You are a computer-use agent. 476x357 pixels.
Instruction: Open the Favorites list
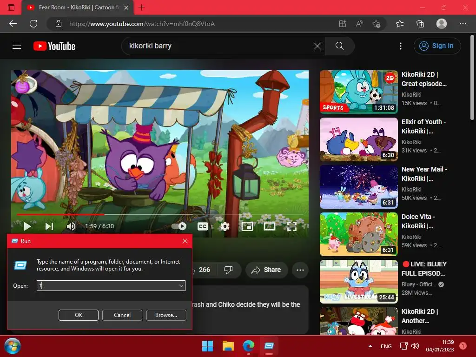(400, 24)
